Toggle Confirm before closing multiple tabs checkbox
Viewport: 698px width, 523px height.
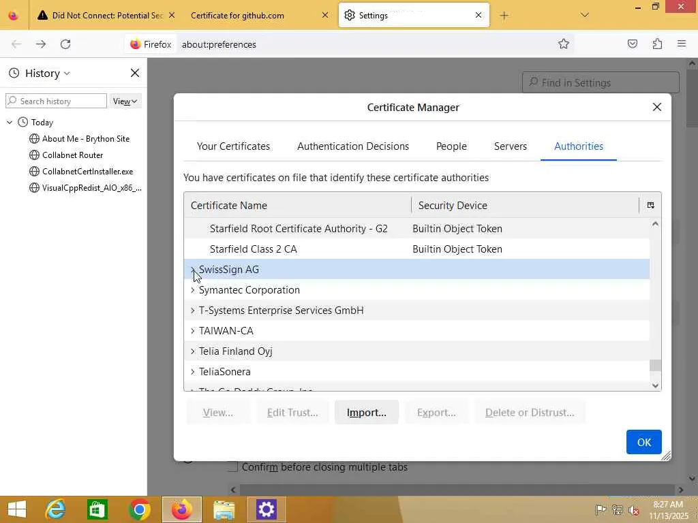tap(233, 467)
